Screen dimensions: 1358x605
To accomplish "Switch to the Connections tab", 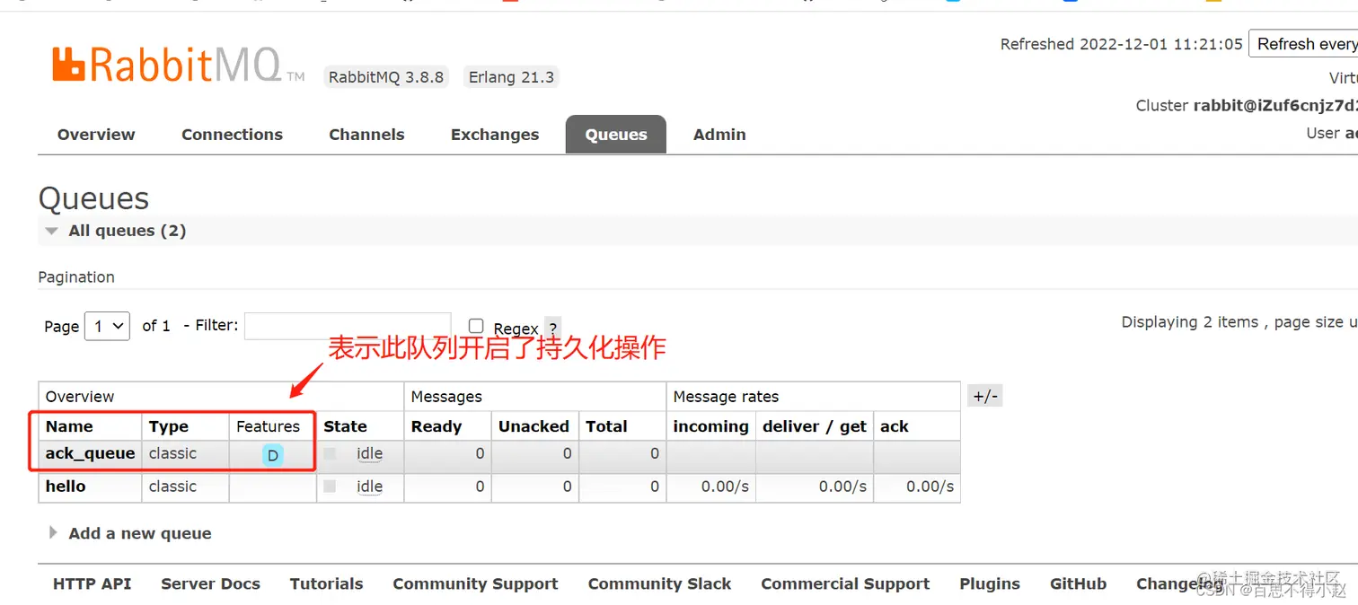I will point(232,135).
